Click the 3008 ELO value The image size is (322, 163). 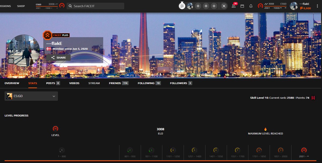[x=160, y=129]
